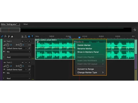Screen dimensions: 138x103
Task: Show the Sends track view
Action: point(9,37)
